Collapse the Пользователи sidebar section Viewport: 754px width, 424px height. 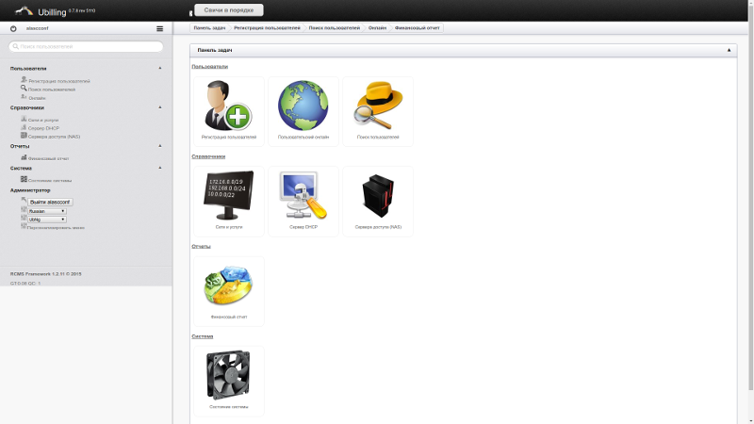pos(160,68)
